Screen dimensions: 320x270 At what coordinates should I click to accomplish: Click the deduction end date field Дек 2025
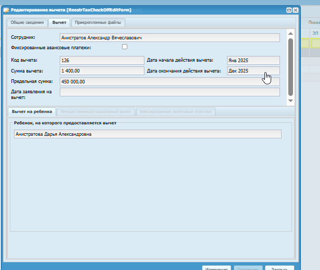254,71
